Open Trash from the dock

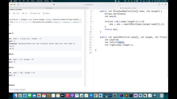162,95
